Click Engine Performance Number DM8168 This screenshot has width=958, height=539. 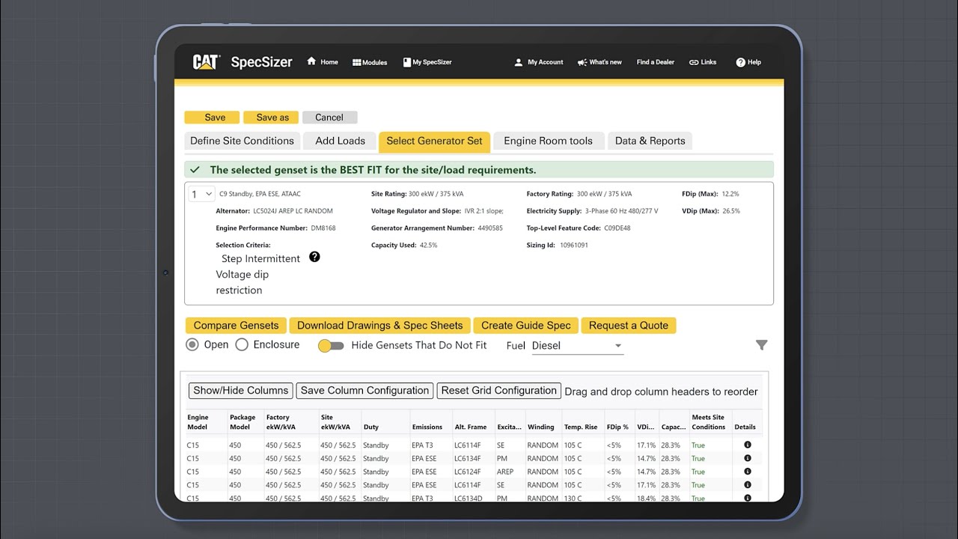[323, 228]
